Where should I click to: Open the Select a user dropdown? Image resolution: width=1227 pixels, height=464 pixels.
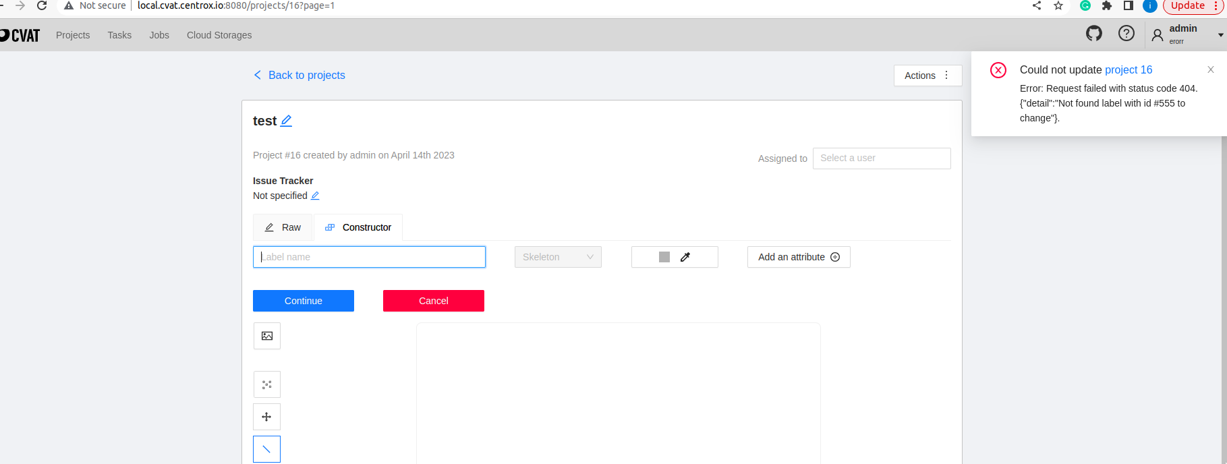pyautogui.click(x=882, y=158)
